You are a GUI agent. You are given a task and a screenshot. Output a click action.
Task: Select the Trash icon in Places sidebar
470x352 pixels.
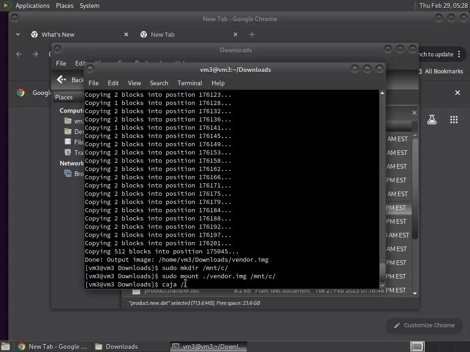click(x=68, y=152)
